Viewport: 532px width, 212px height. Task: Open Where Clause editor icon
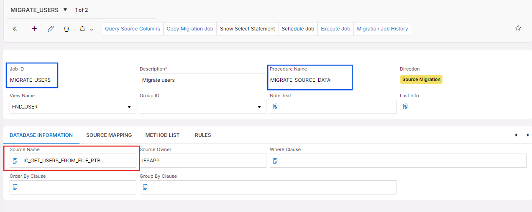275,161
